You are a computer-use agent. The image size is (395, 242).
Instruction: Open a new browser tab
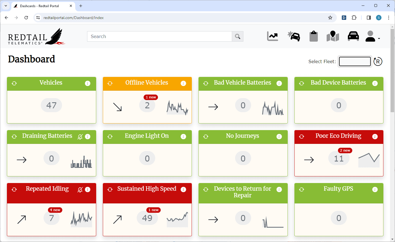pos(81,6)
